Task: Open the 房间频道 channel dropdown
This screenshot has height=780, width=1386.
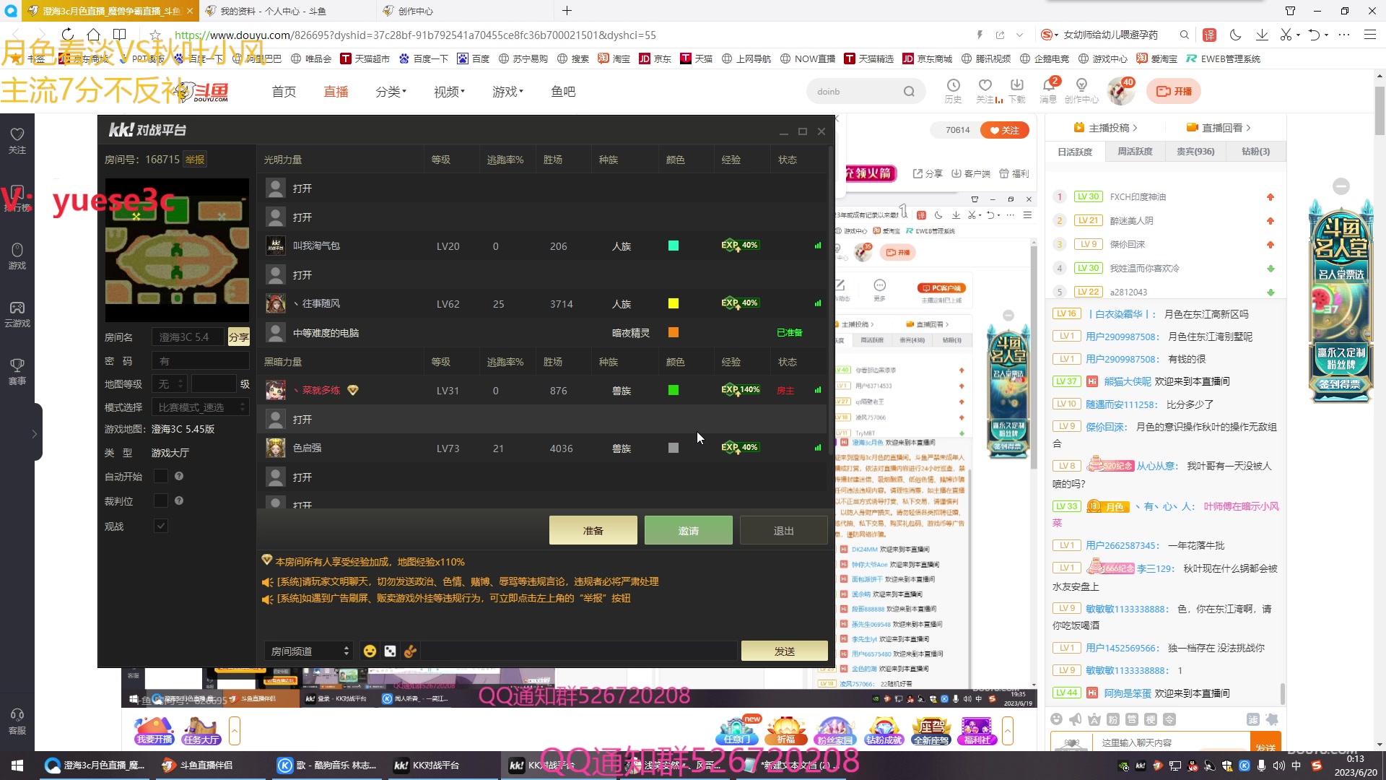Action: tap(308, 651)
